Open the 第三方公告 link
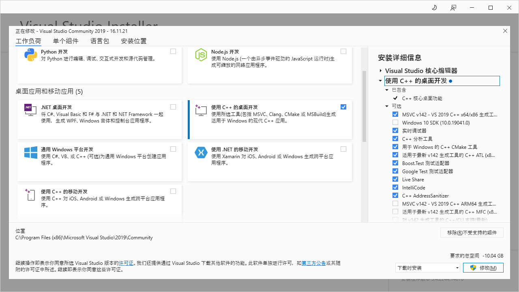Image resolution: width=519 pixels, height=292 pixels. pyautogui.click(x=314, y=263)
